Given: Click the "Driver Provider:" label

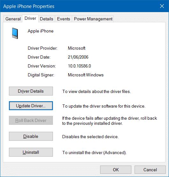Looking at the screenshot, I should click(43, 48).
